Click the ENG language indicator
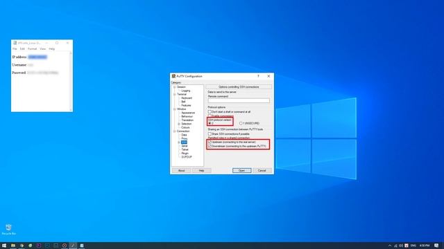This screenshot has width=444, height=249. point(413,246)
